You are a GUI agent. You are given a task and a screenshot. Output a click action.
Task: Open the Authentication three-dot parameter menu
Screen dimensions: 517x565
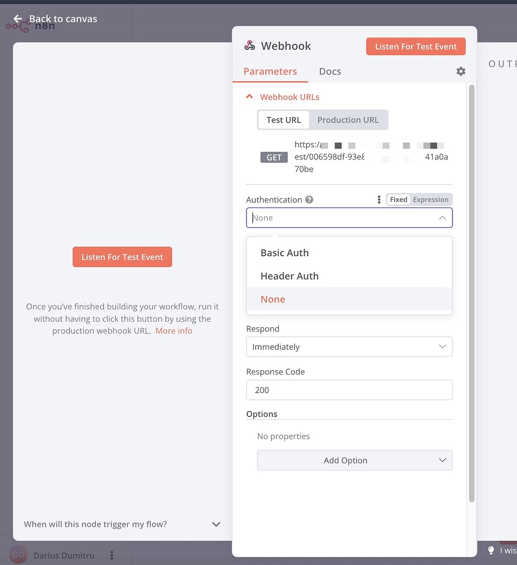(379, 200)
